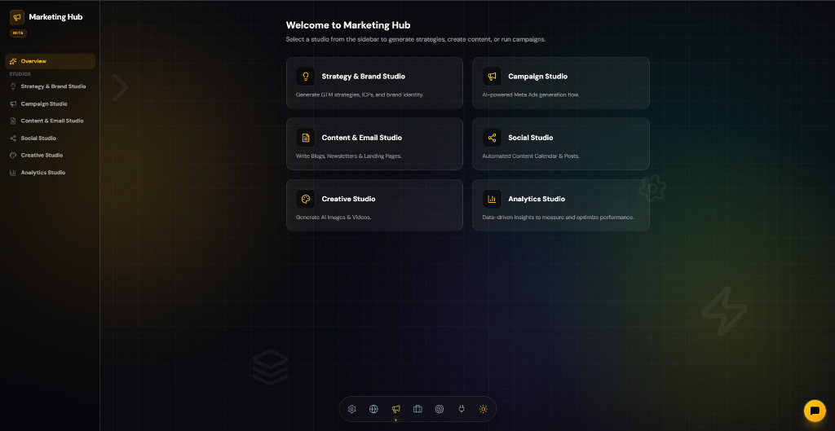Click 'Automated Content Calendar & Posts' text
The height and width of the screenshot is (431, 835).
tap(530, 156)
